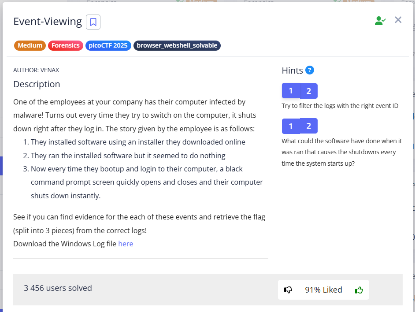415x312 pixels.
Task: Click the AUTHOR: VENAX label
Action: click(36, 70)
